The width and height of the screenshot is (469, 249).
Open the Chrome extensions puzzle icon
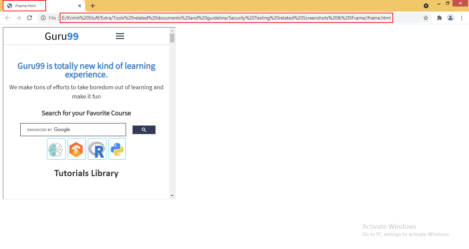coord(439,18)
